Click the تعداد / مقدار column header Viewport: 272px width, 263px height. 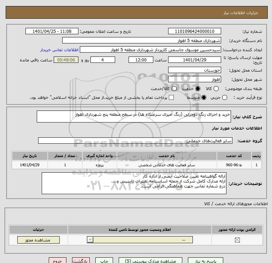pos(65,156)
